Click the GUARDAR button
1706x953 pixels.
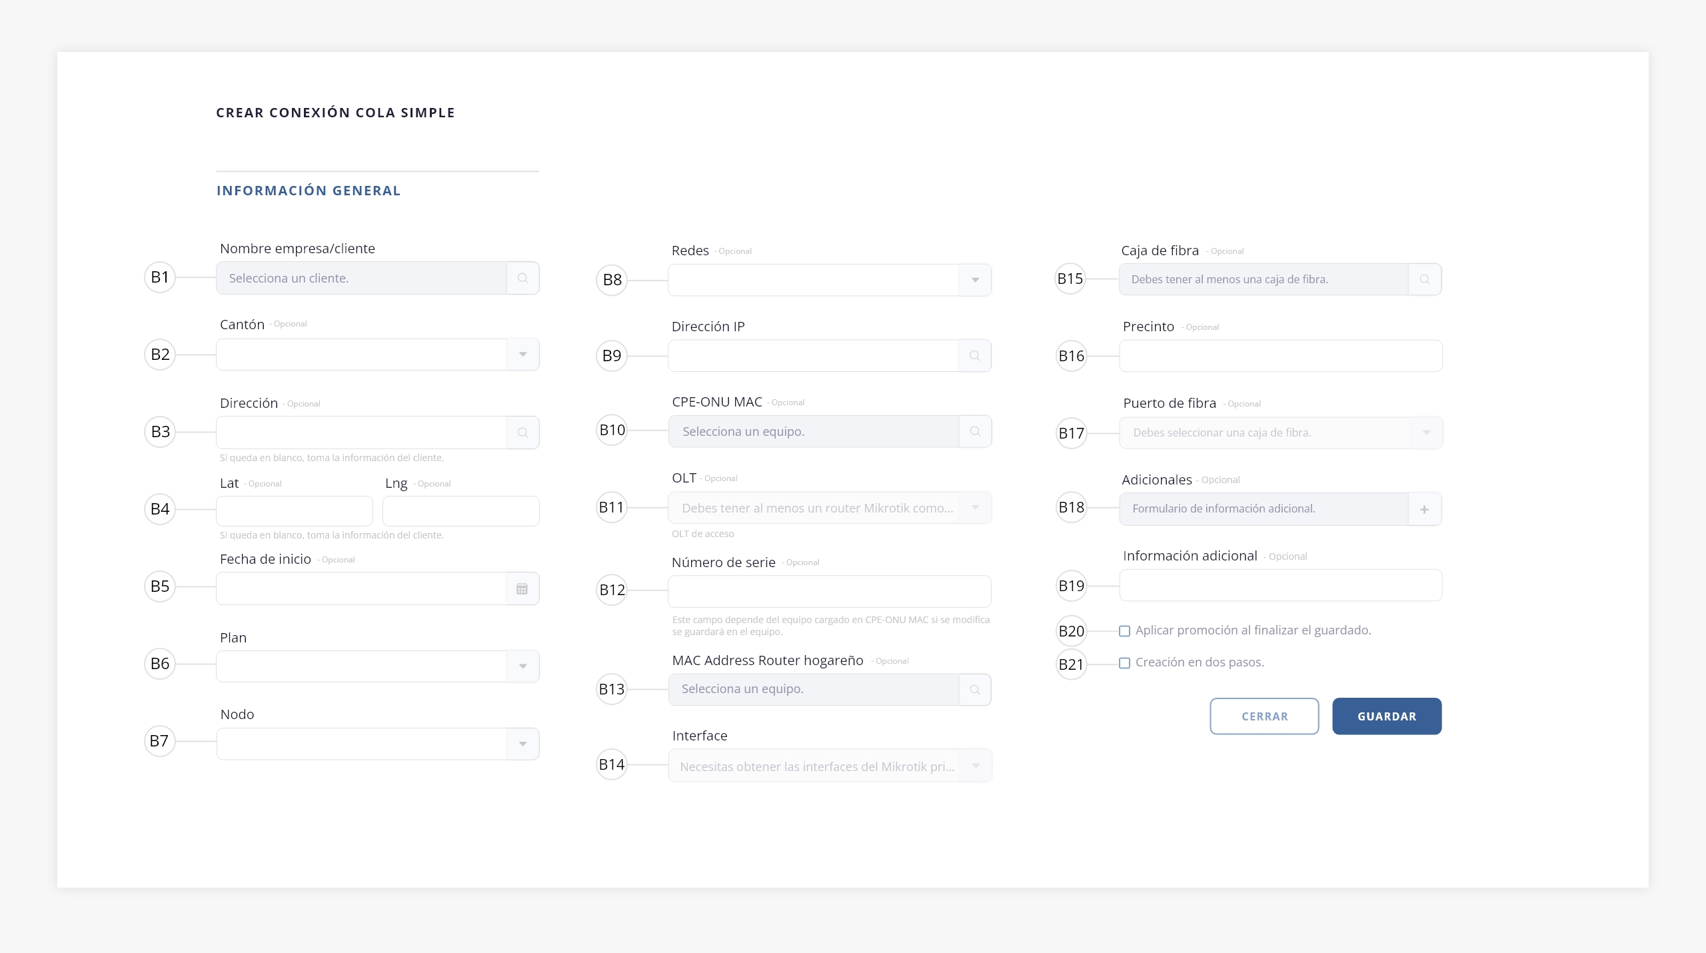click(1387, 716)
